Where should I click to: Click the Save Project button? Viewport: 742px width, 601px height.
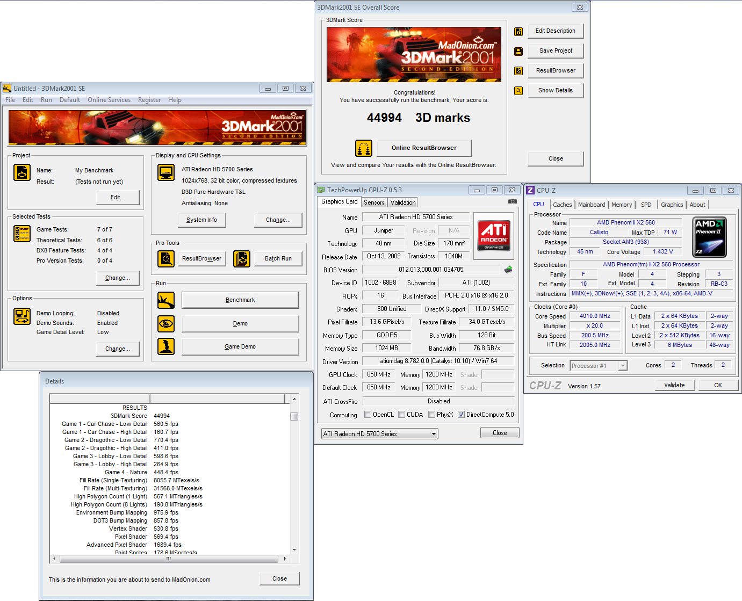point(556,51)
